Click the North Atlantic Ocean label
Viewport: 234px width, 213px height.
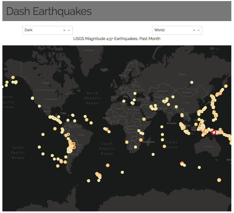click(x=92, y=98)
